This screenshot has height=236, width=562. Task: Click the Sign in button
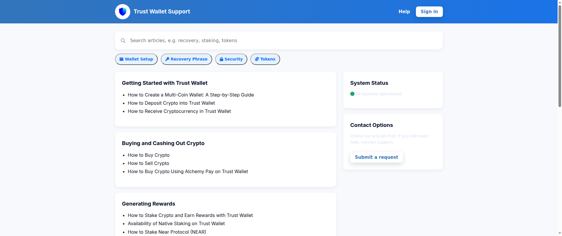coord(429,12)
